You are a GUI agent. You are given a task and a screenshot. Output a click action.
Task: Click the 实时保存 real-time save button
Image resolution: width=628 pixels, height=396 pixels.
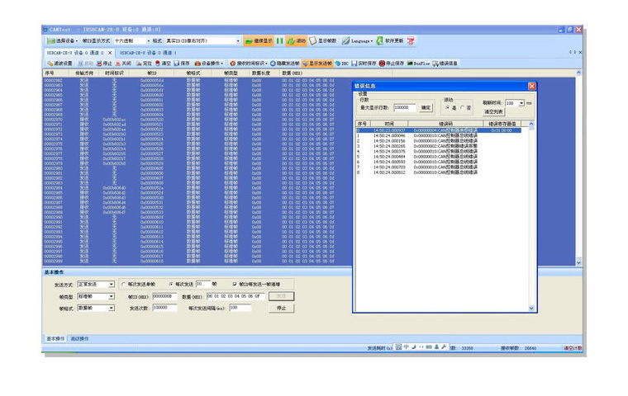pos(364,64)
